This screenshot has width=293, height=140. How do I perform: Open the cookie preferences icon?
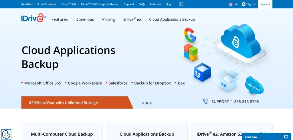tap(6, 134)
